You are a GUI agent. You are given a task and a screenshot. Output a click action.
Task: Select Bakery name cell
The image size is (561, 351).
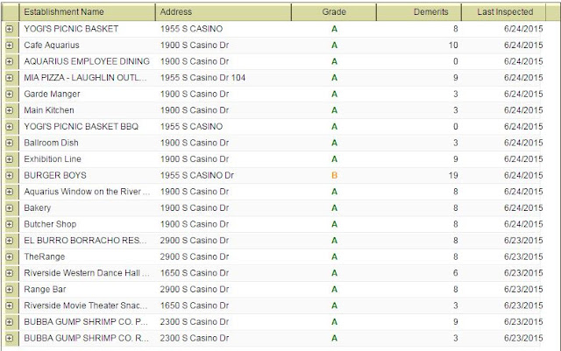37,208
